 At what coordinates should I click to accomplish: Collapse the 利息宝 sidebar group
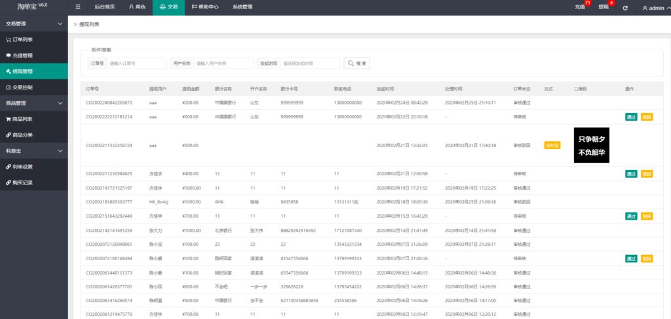click(x=33, y=151)
